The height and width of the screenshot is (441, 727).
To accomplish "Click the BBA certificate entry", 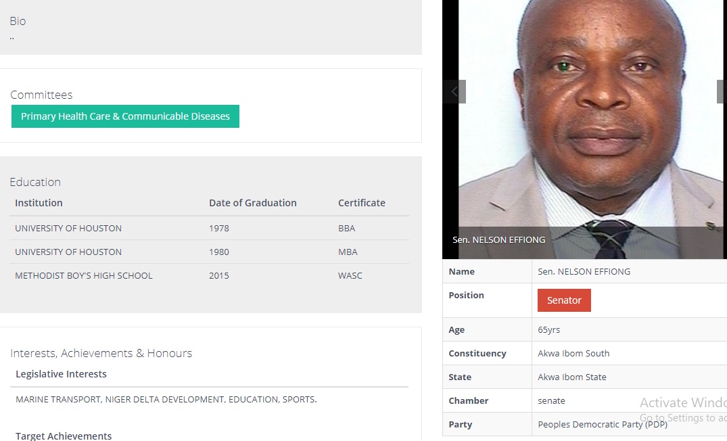I will pos(346,228).
